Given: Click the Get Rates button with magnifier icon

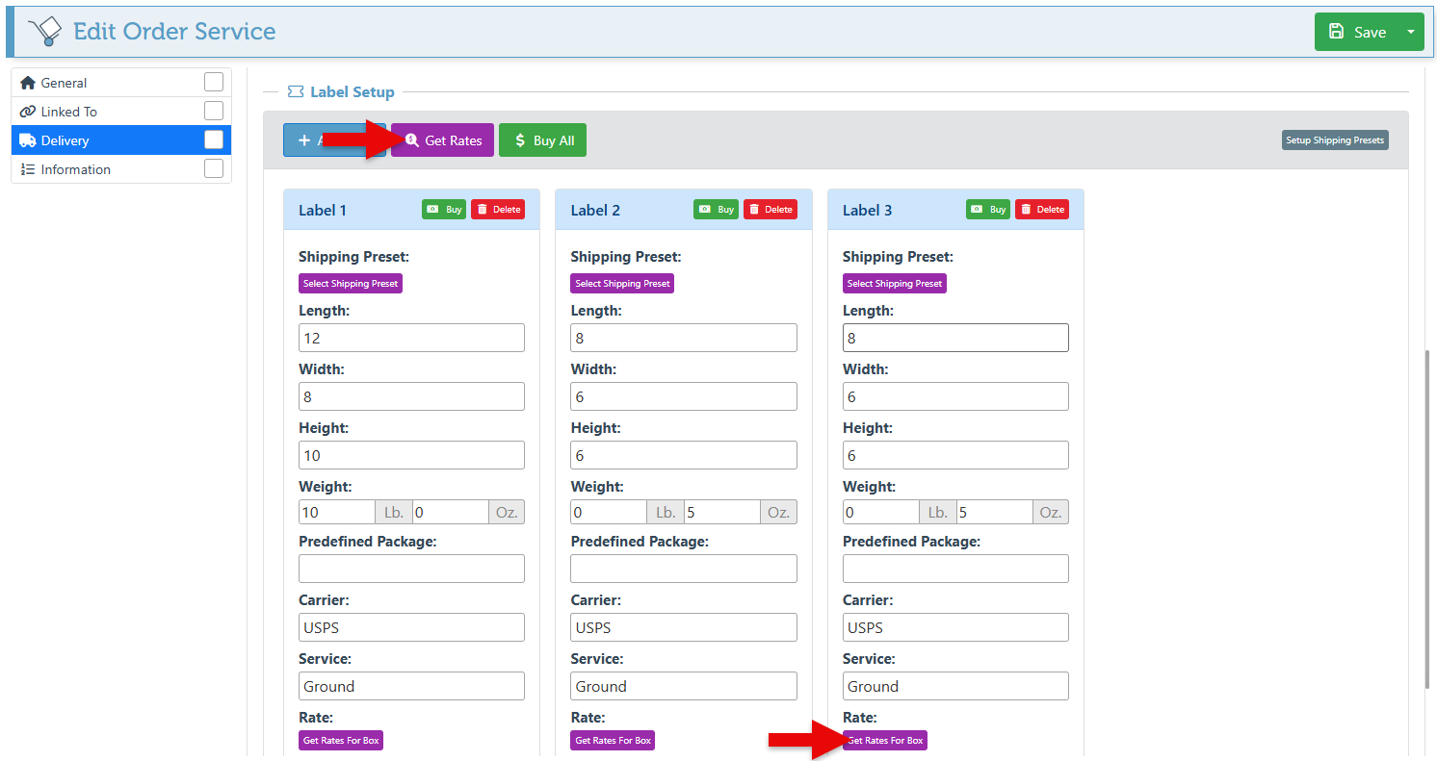Looking at the screenshot, I should pyautogui.click(x=443, y=140).
